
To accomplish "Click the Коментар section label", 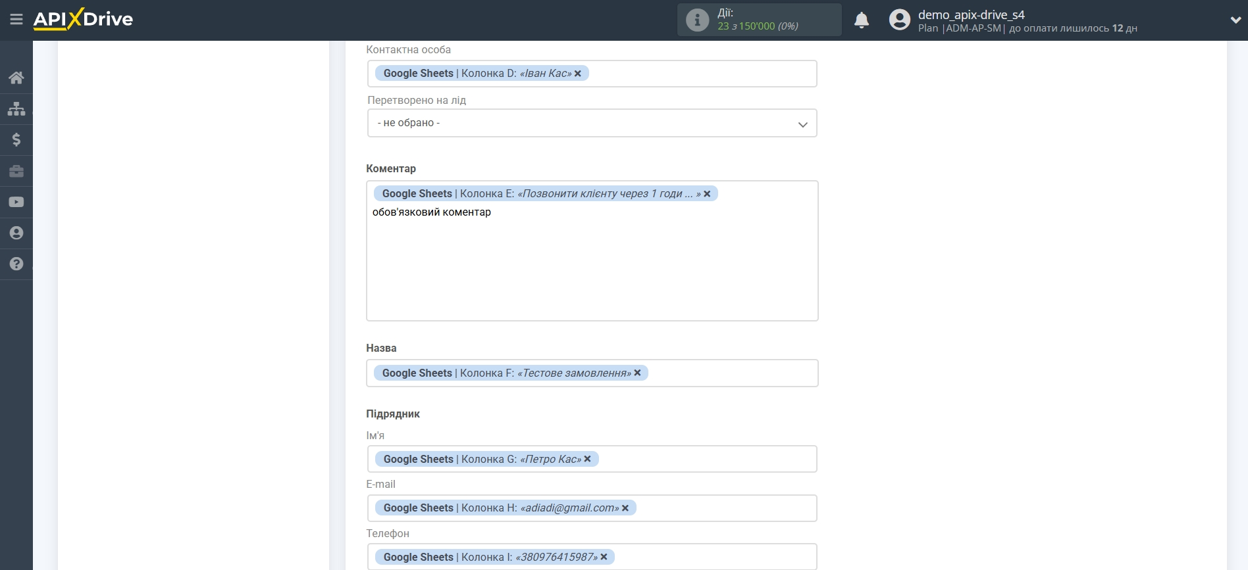I will pyautogui.click(x=391, y=168).
